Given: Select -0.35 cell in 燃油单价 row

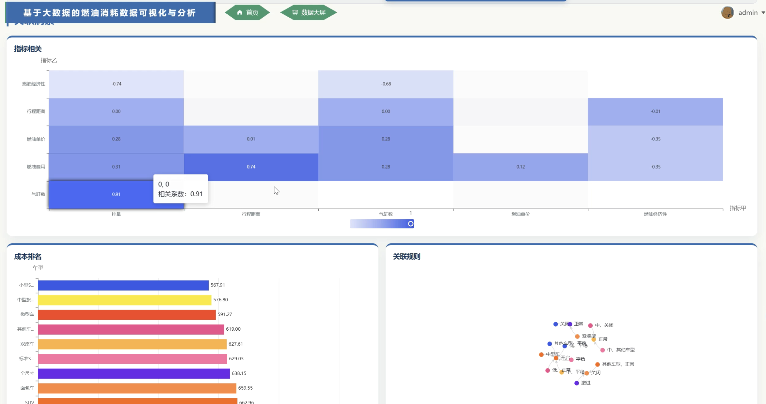Looking at the screenshot, I should tap(655, 139).
